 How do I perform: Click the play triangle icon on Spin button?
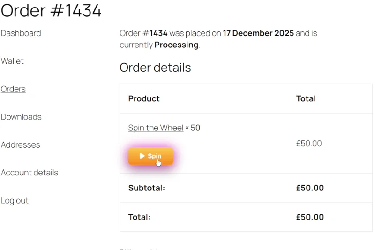tap(142, 156)
